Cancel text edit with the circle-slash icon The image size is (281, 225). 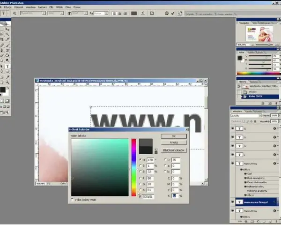coord(167,13)
